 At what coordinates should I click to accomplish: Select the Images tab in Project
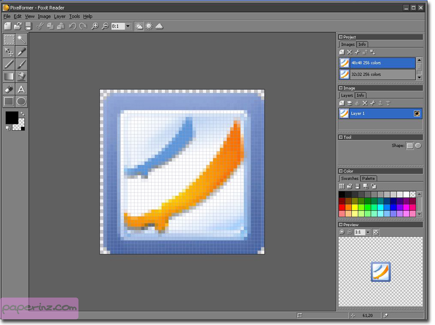coord(348,44)
